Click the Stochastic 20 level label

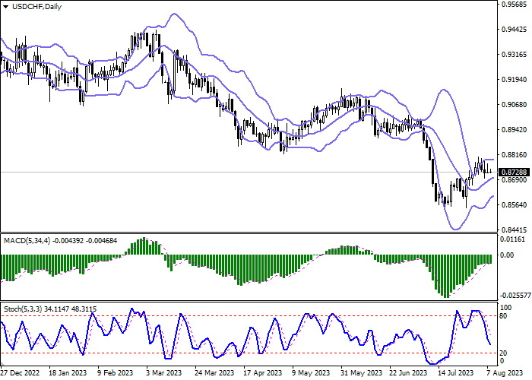coord(504,353)
